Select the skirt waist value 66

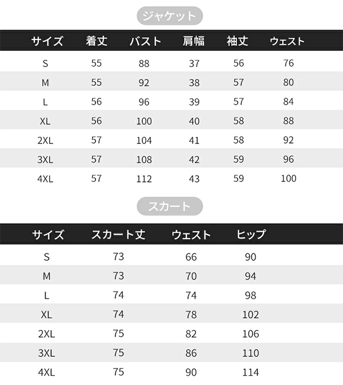[x=191, y=257]
